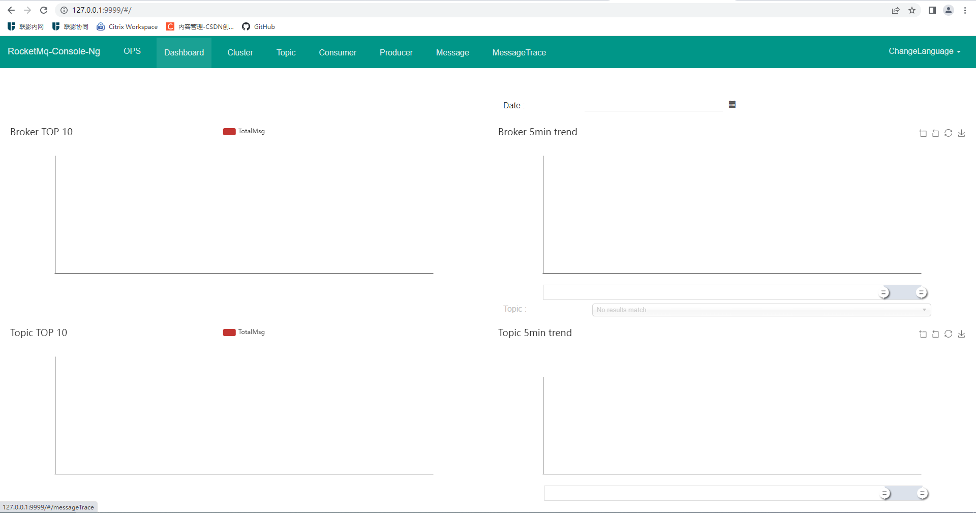The image size is (976, 513).
Task: Restore the Broker 5min trend chart
Action: click(949, 133)
